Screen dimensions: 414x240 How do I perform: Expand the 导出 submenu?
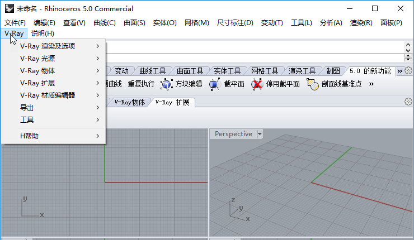[x=54, y=108]
